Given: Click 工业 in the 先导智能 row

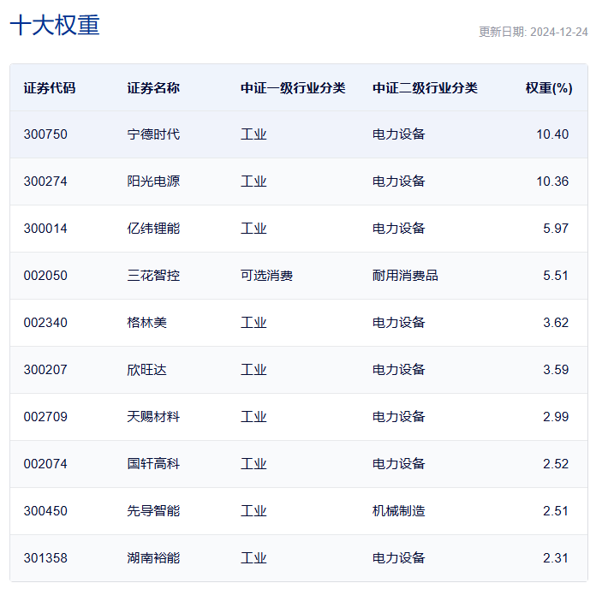Looking at the screenshot, I should point(253,511).
